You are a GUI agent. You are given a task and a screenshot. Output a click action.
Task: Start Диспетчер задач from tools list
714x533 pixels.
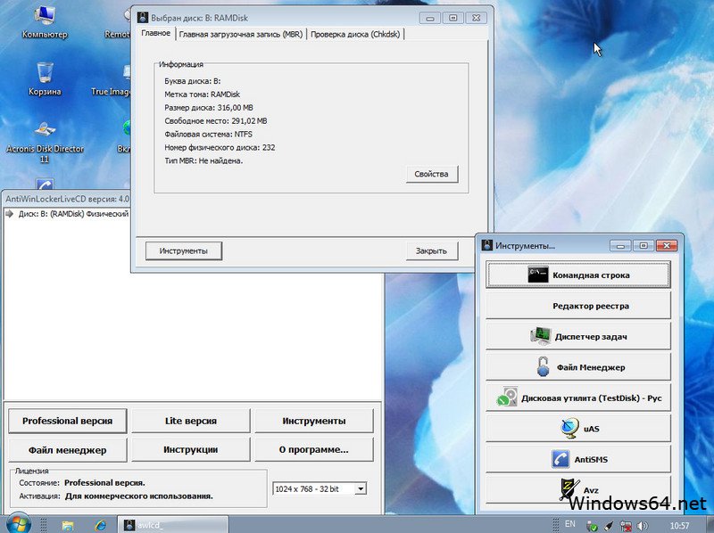577,336
